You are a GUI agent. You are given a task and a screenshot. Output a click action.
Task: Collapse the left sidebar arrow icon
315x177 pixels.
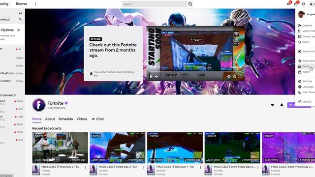(20, 13)
